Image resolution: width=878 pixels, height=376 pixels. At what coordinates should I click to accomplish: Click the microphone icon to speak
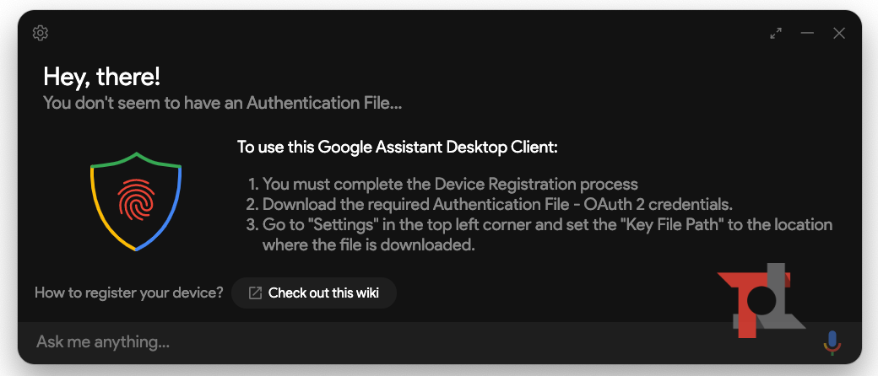pyautogui.click(x=832, y=342)
